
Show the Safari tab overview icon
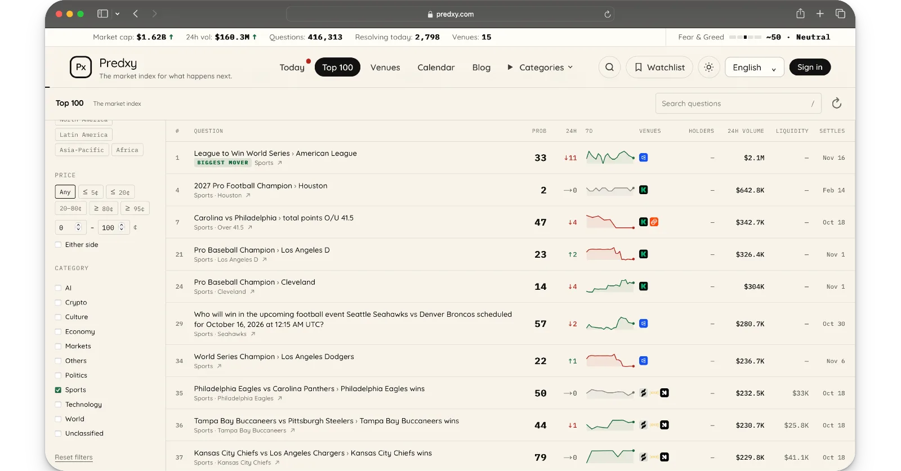tap(840, 14)
